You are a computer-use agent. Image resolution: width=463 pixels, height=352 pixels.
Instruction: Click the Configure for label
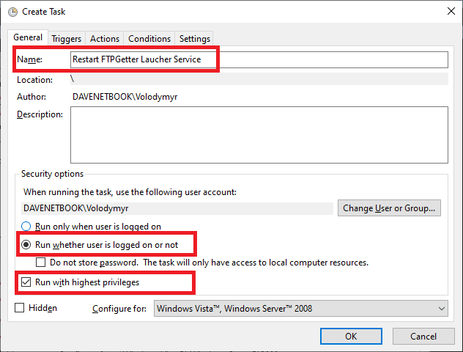tap(119, 309)
